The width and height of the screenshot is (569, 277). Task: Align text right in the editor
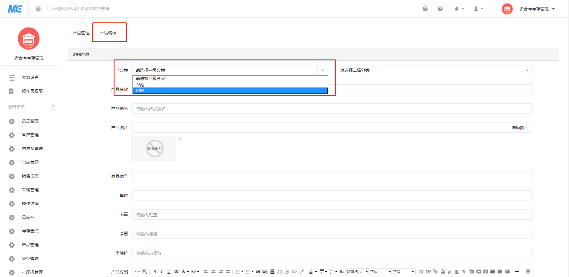tap(221, 272)
